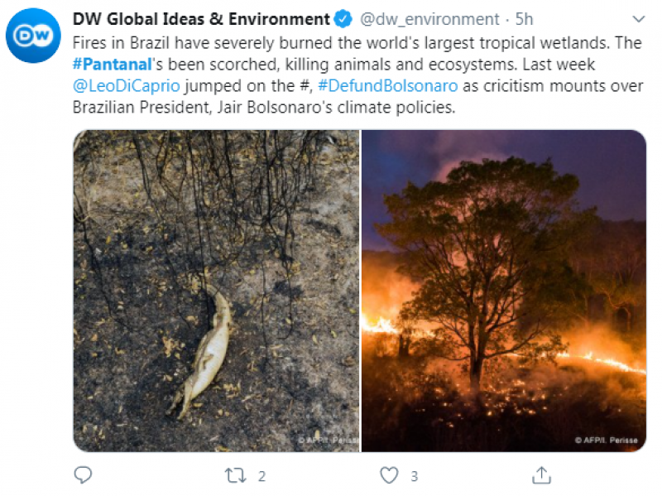Click the retweet count 2
The width and height of the screenshot is (662, 496).
261,476
